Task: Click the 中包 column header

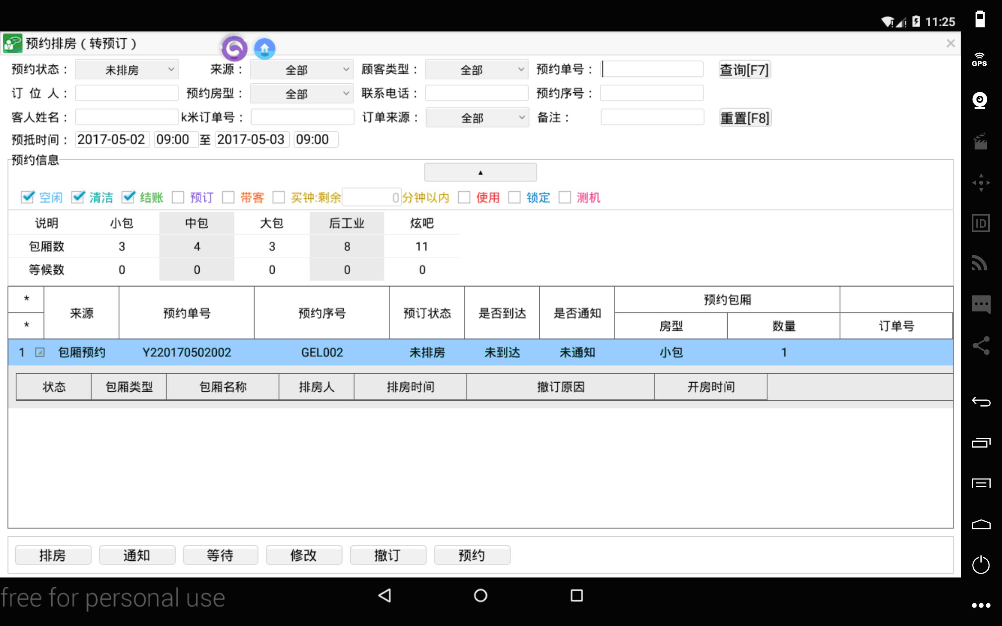Action: tap(196, 223)
